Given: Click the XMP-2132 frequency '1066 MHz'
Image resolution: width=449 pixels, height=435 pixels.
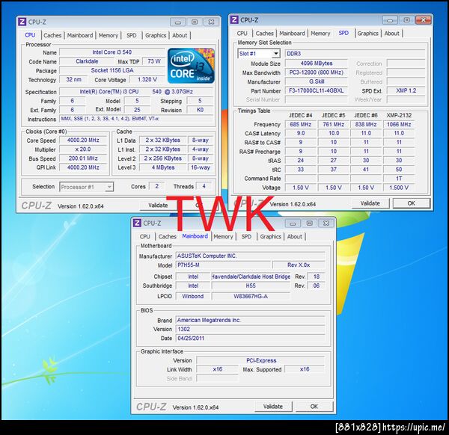Looking at the screenshot, I should (x=399, y=124).
